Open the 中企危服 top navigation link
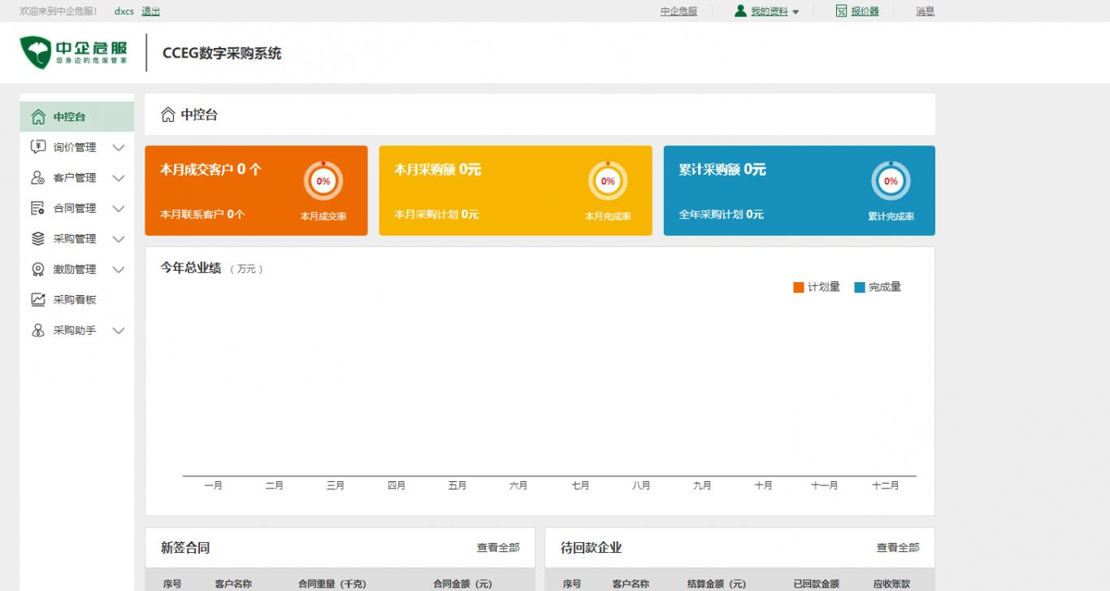 pyautogui.click(x=679, y=11)
